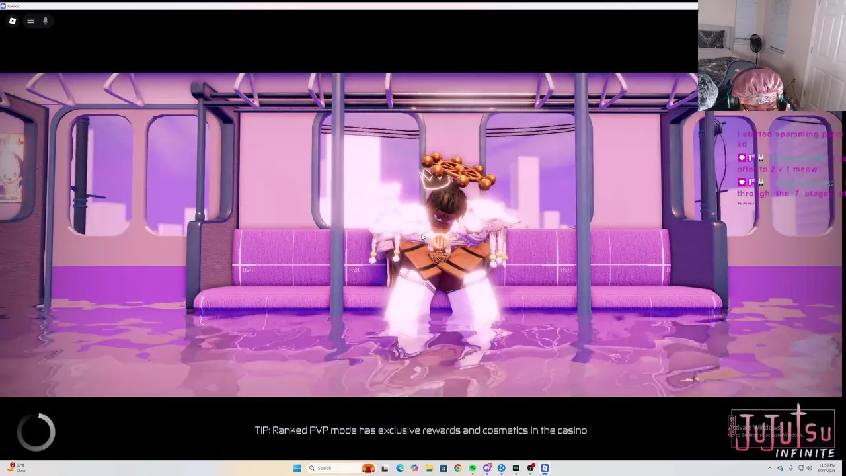Toggle the microphone in Roblox top bar
The width and height of the screenshot is (846, 476).
pos(45,20)
